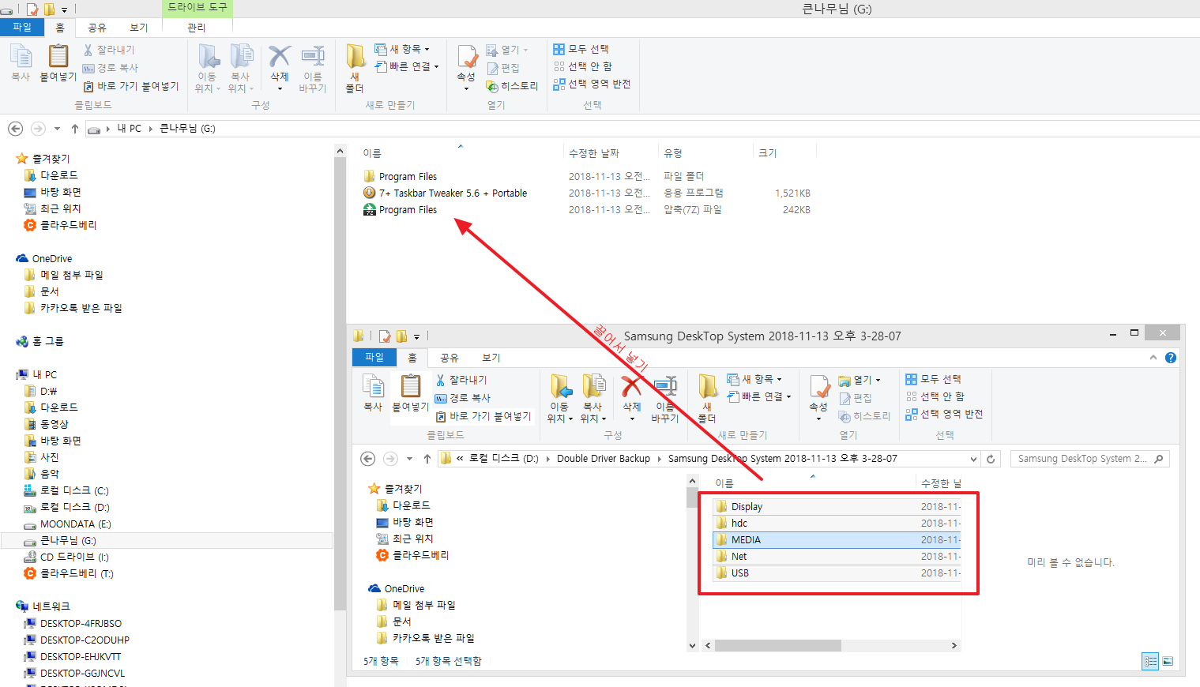Switch to large icons view in Samsung DeskTop window
This screenshot has height=687, width=1200.
[1168, 662]
